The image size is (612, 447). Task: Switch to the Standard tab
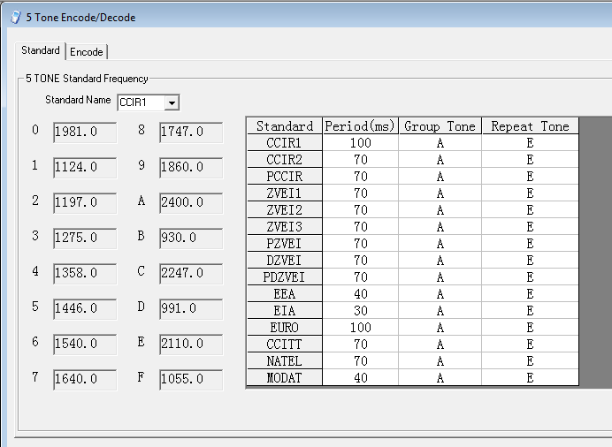coord(40,50)
